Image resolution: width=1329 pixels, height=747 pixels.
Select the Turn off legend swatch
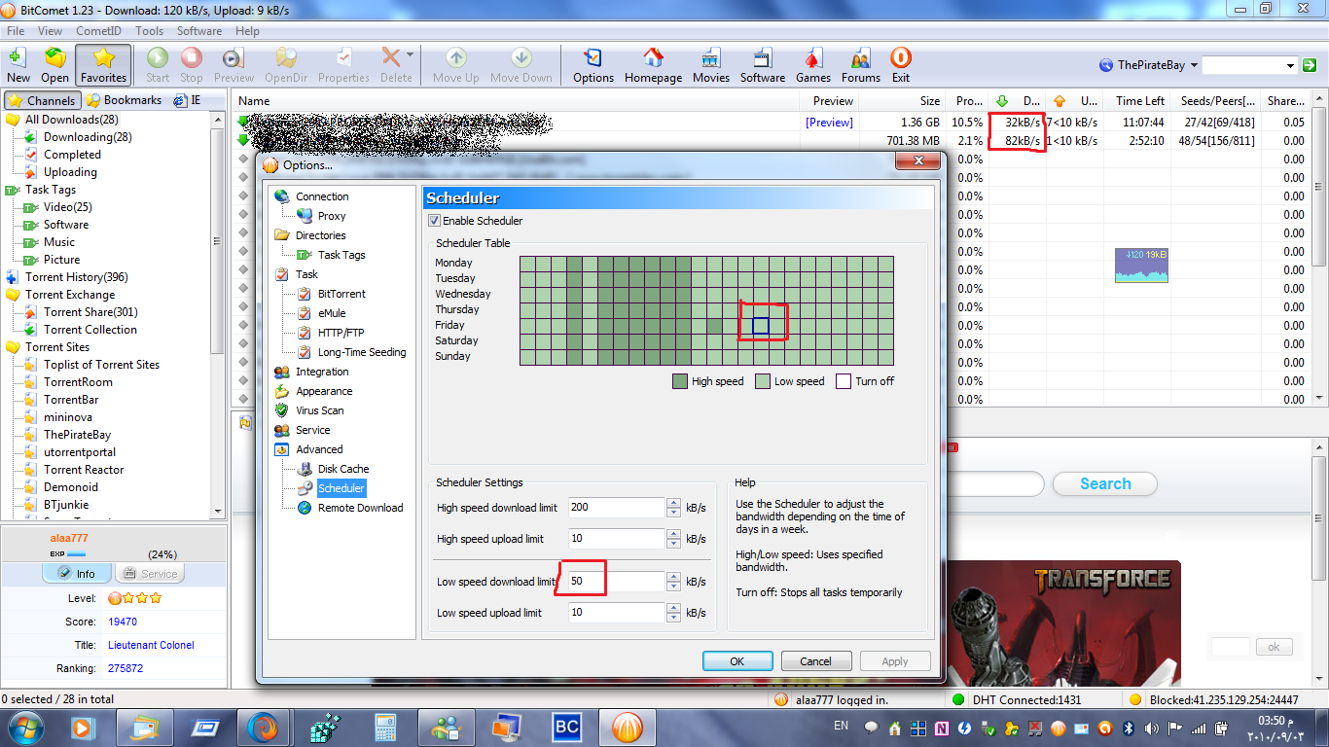point(844,381)
